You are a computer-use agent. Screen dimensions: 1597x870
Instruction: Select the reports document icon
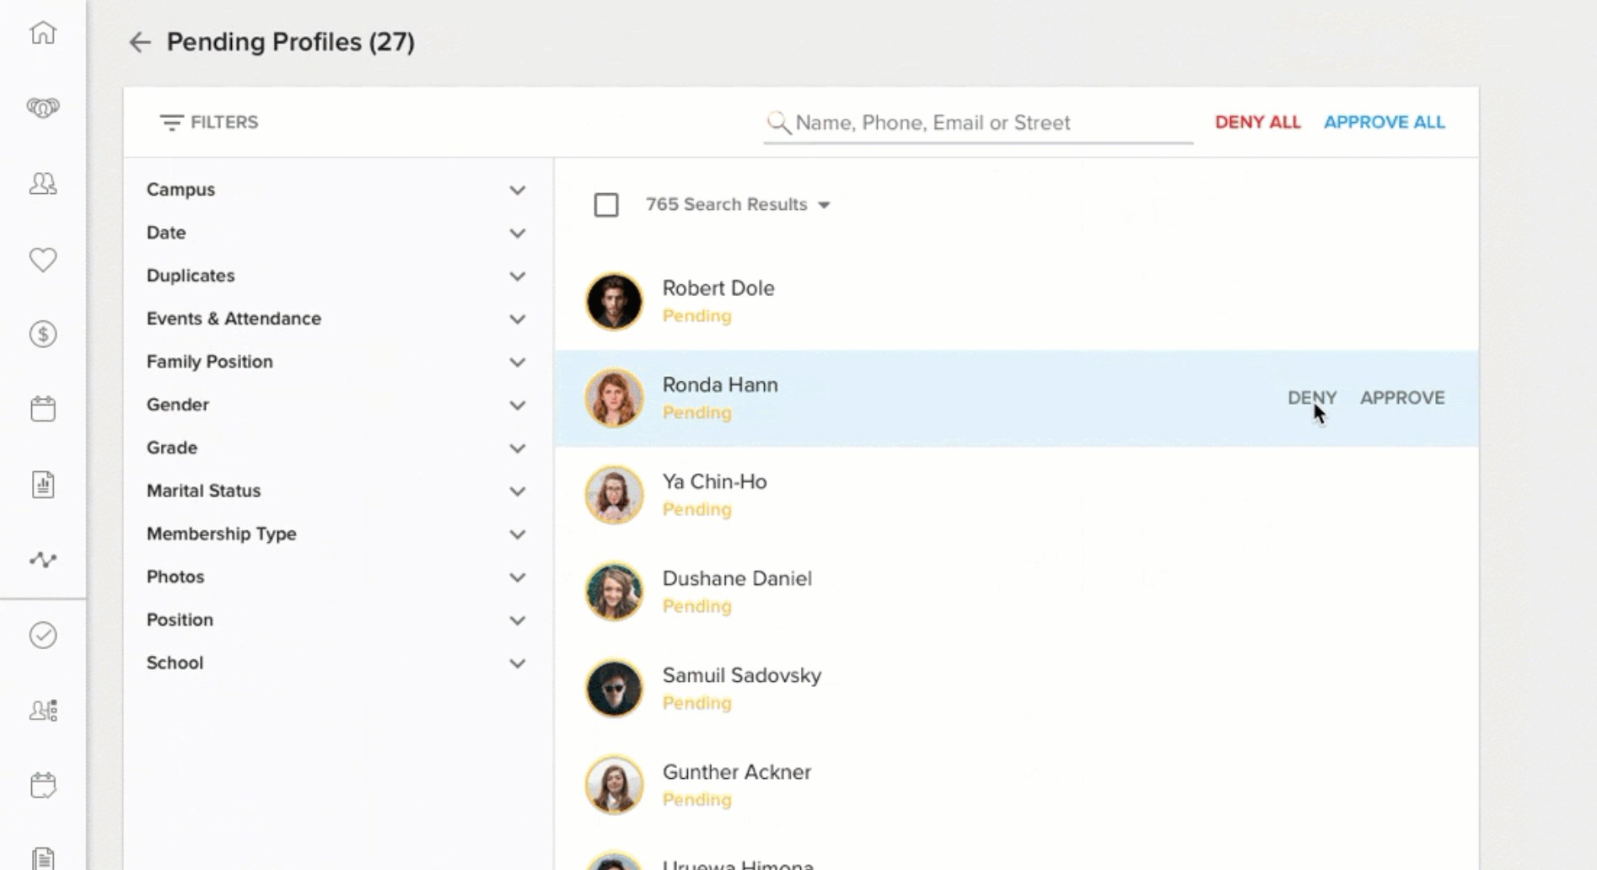42,483
